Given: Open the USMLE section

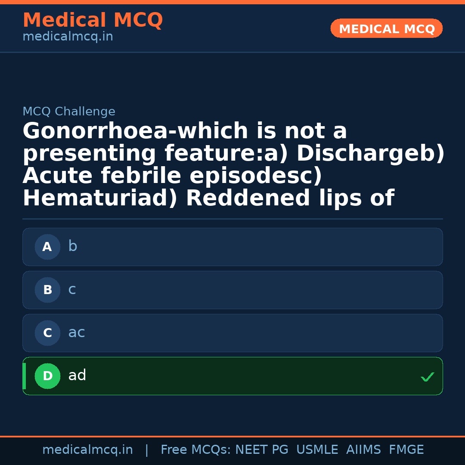Looking at the screenshot, I should (317, 449).
